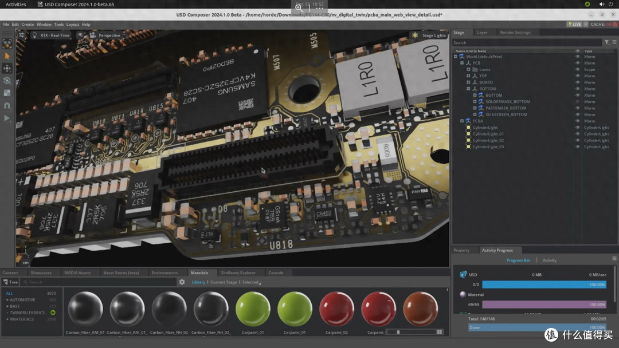Switch to the Activity view

[550, 260]
